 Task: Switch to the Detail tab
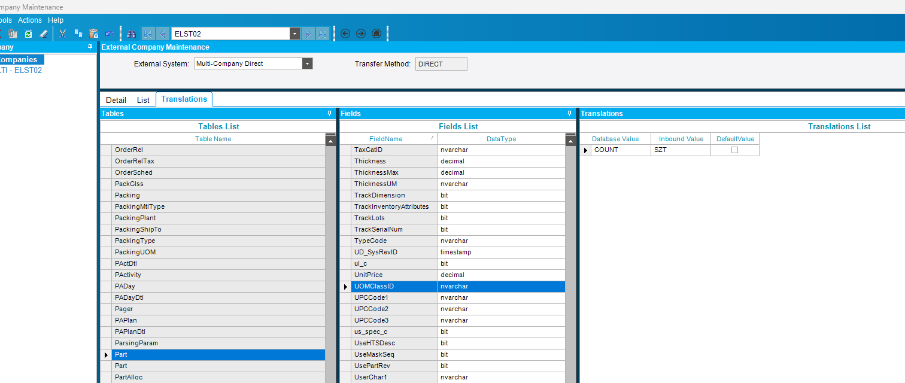click(116, 100)
